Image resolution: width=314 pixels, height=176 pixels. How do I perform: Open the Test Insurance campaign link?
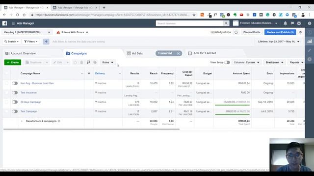click(x=28, y=92)
